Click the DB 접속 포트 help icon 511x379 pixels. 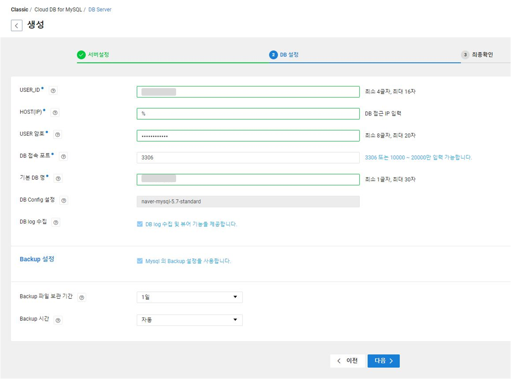click(x=63, y=156)
